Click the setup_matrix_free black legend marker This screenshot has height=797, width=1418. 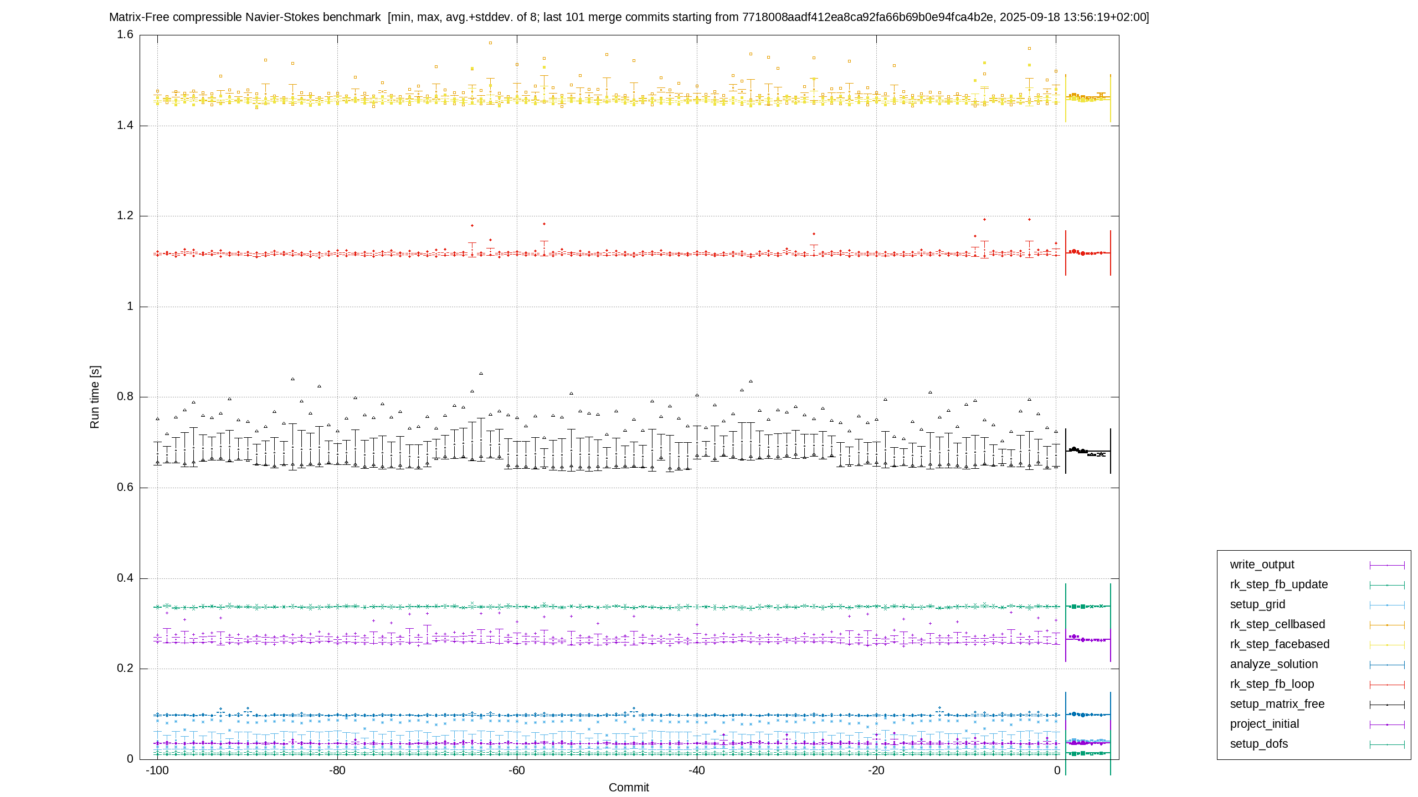pos(1387,705)
